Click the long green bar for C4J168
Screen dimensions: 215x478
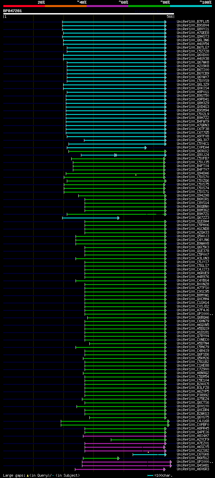[115, 421]
